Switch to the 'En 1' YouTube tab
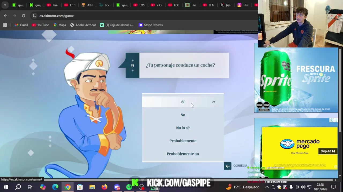The width and height of the screenshot is (343, 192). 70,5
